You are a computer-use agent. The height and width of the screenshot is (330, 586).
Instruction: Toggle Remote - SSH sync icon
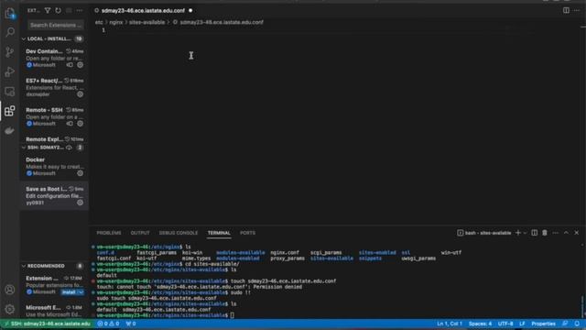point(70,124)
